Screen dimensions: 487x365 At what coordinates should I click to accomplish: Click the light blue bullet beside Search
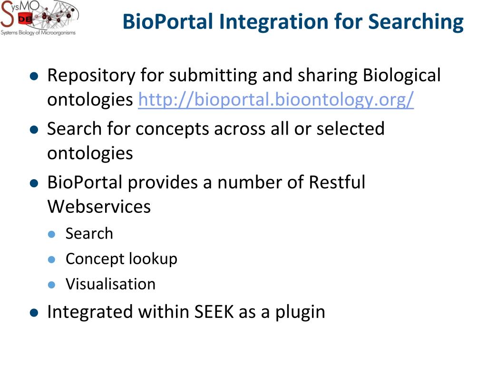(52, 234)
